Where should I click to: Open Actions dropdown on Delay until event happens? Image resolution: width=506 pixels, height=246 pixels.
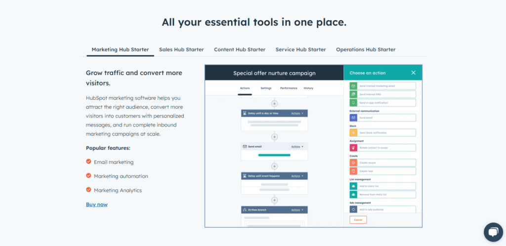click(297, 176)
